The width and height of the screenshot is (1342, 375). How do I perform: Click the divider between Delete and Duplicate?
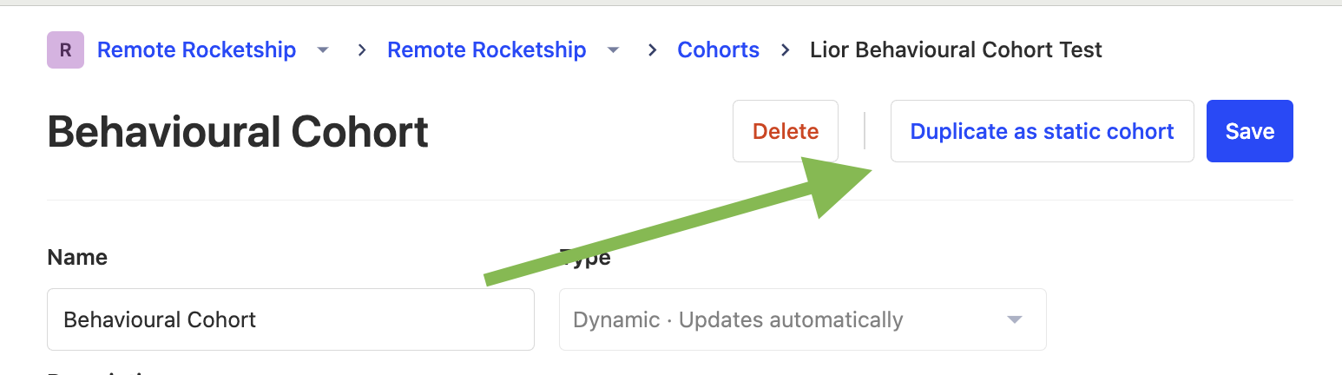coord(865,131)
